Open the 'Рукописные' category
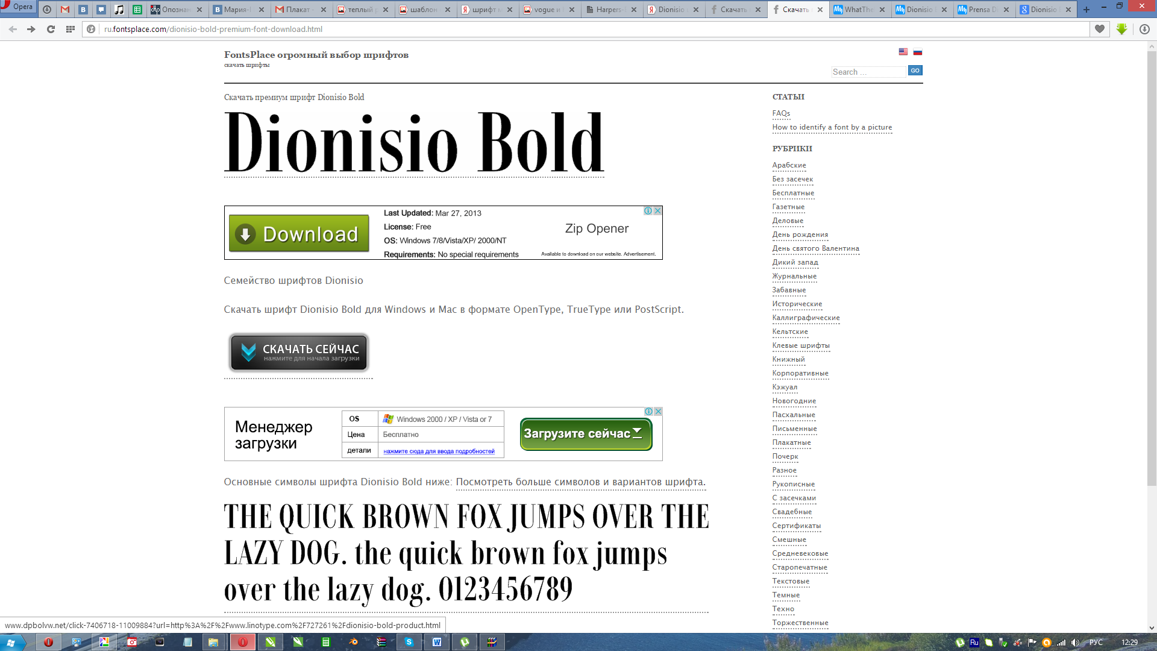Viewport: 1157px width, 651px height. [794, 484]
